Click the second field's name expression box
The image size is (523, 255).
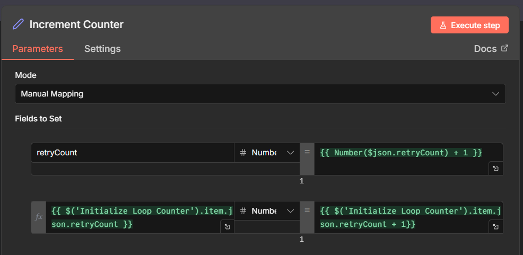tap(133, 217)
